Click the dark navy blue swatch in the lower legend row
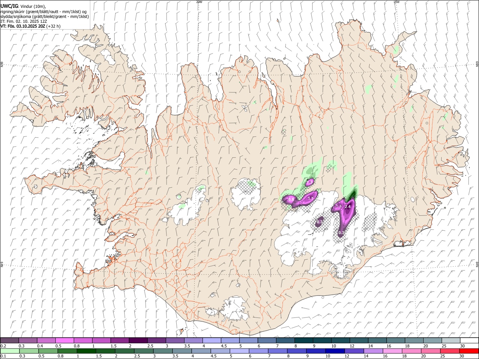The image size is (479, 359). pos(335,351)
